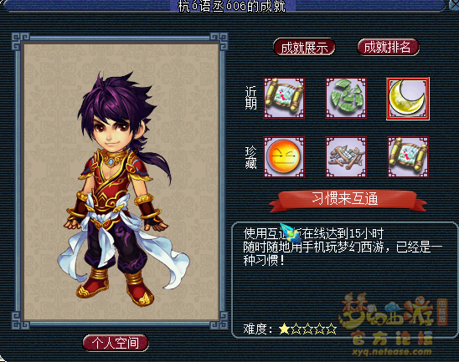Select the golden crescent moon achievement icon

pyautogui.click(x=408, y=99)
